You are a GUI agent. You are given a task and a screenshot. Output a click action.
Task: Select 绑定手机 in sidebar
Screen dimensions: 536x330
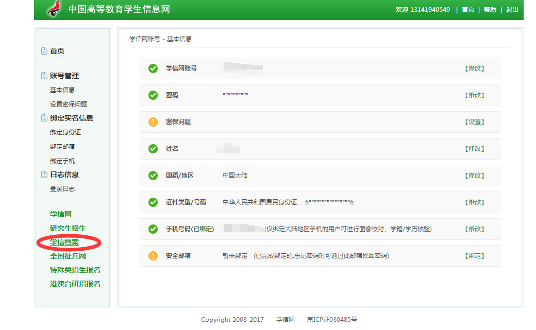62,161
